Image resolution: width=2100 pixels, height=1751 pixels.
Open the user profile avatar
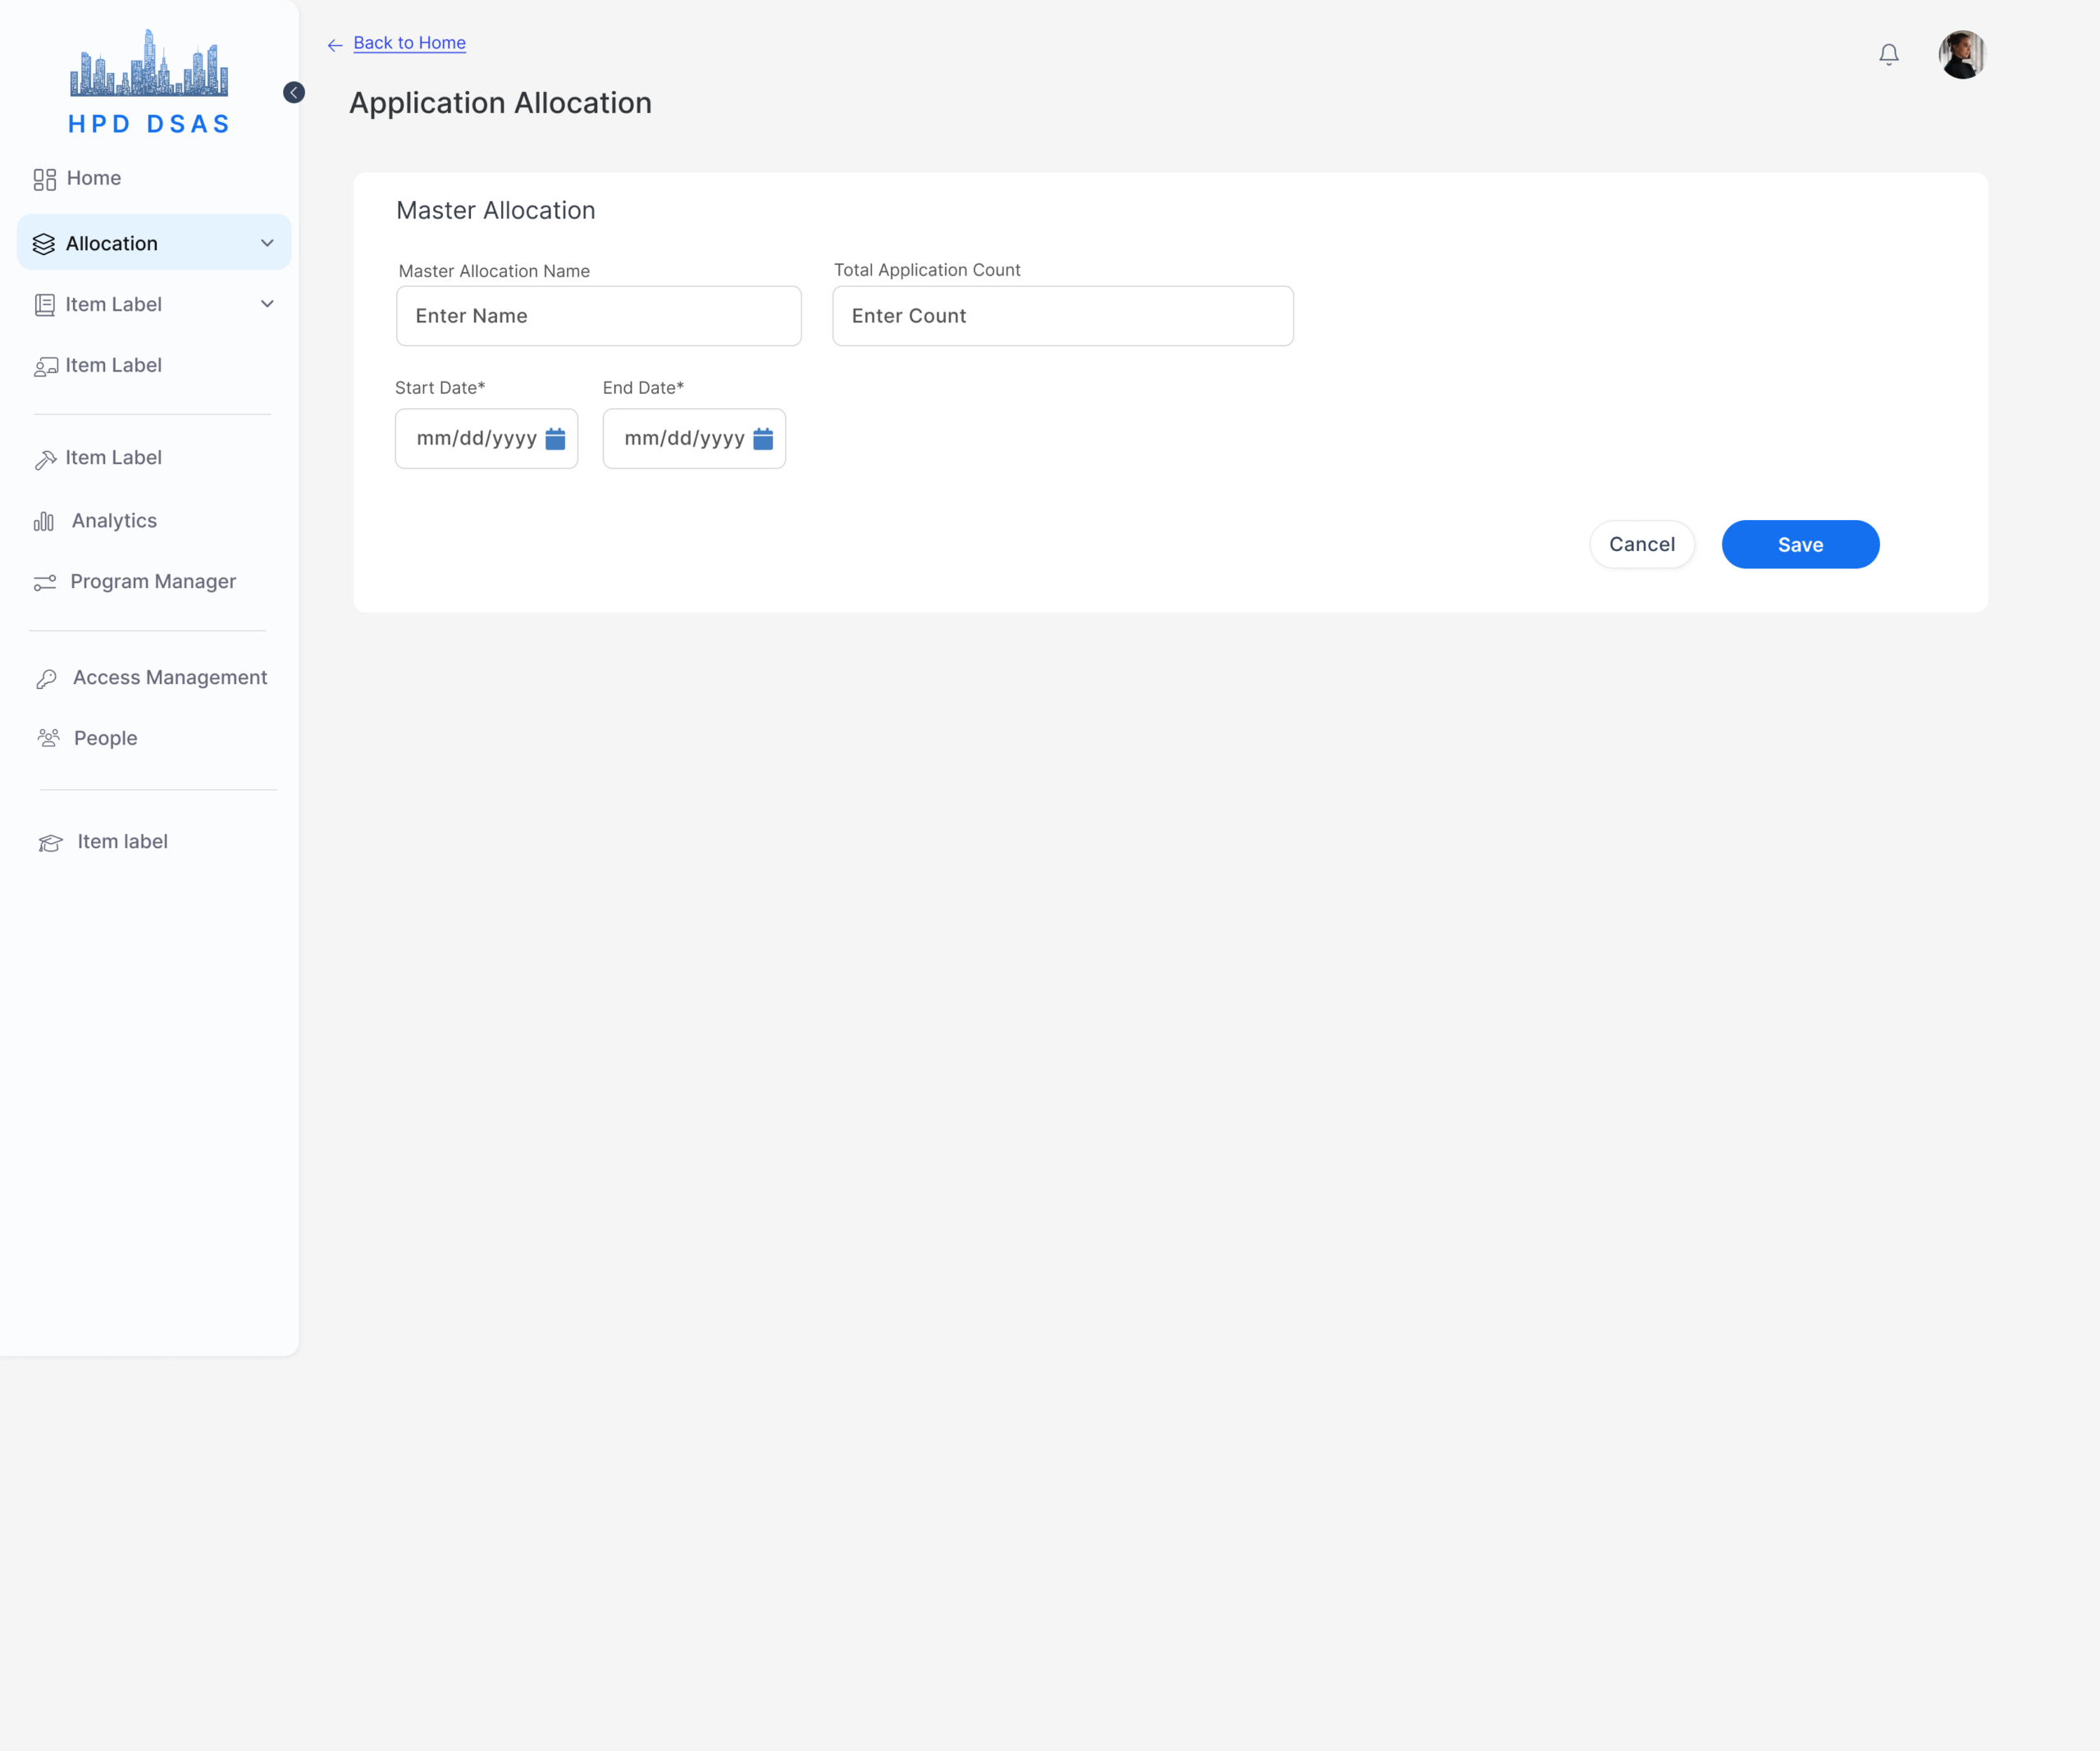point(1961,54)
